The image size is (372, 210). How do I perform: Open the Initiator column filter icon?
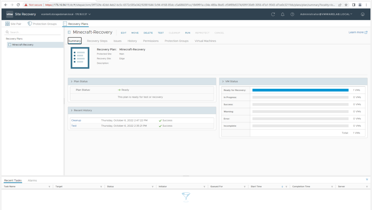click(204, 187)
